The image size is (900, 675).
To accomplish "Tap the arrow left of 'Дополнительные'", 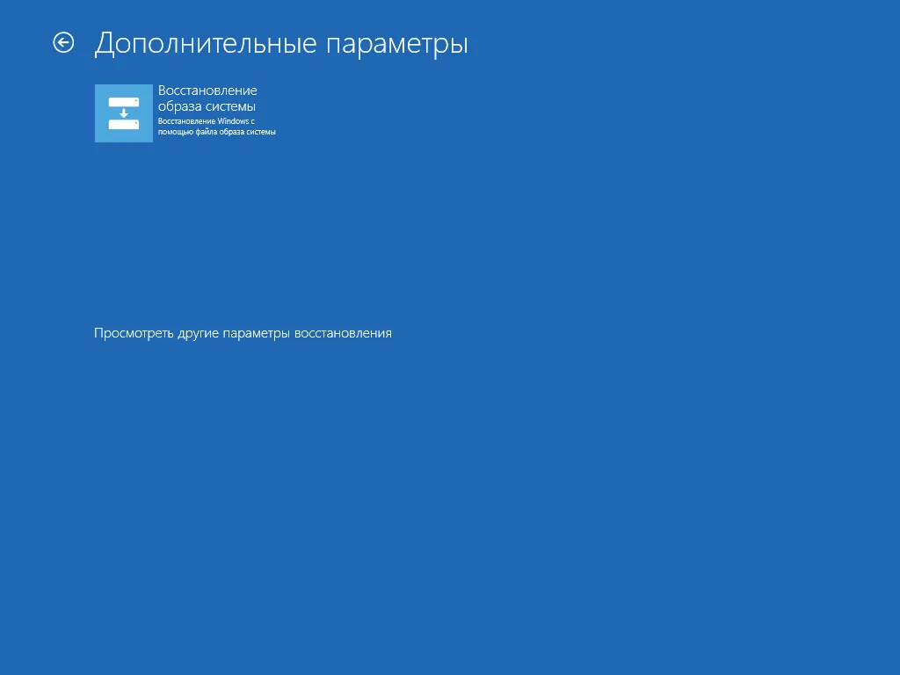I will pyautogui.click(x=63, y=43).
